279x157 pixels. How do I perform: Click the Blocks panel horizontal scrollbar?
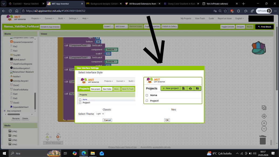(x=14, y=114)
